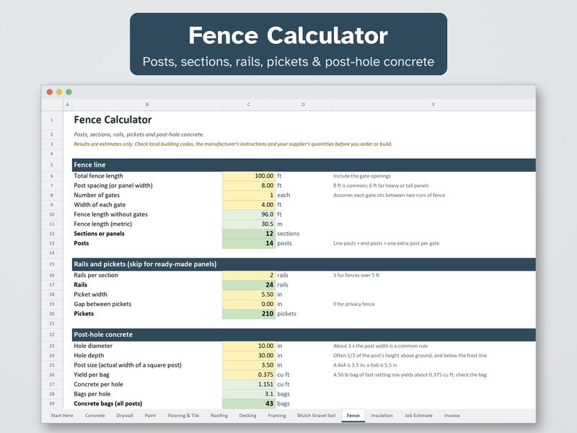Screen dimensions: 577x433
Task: Click the Post-hole concrete section header
Action: click(x=304, y=335)
